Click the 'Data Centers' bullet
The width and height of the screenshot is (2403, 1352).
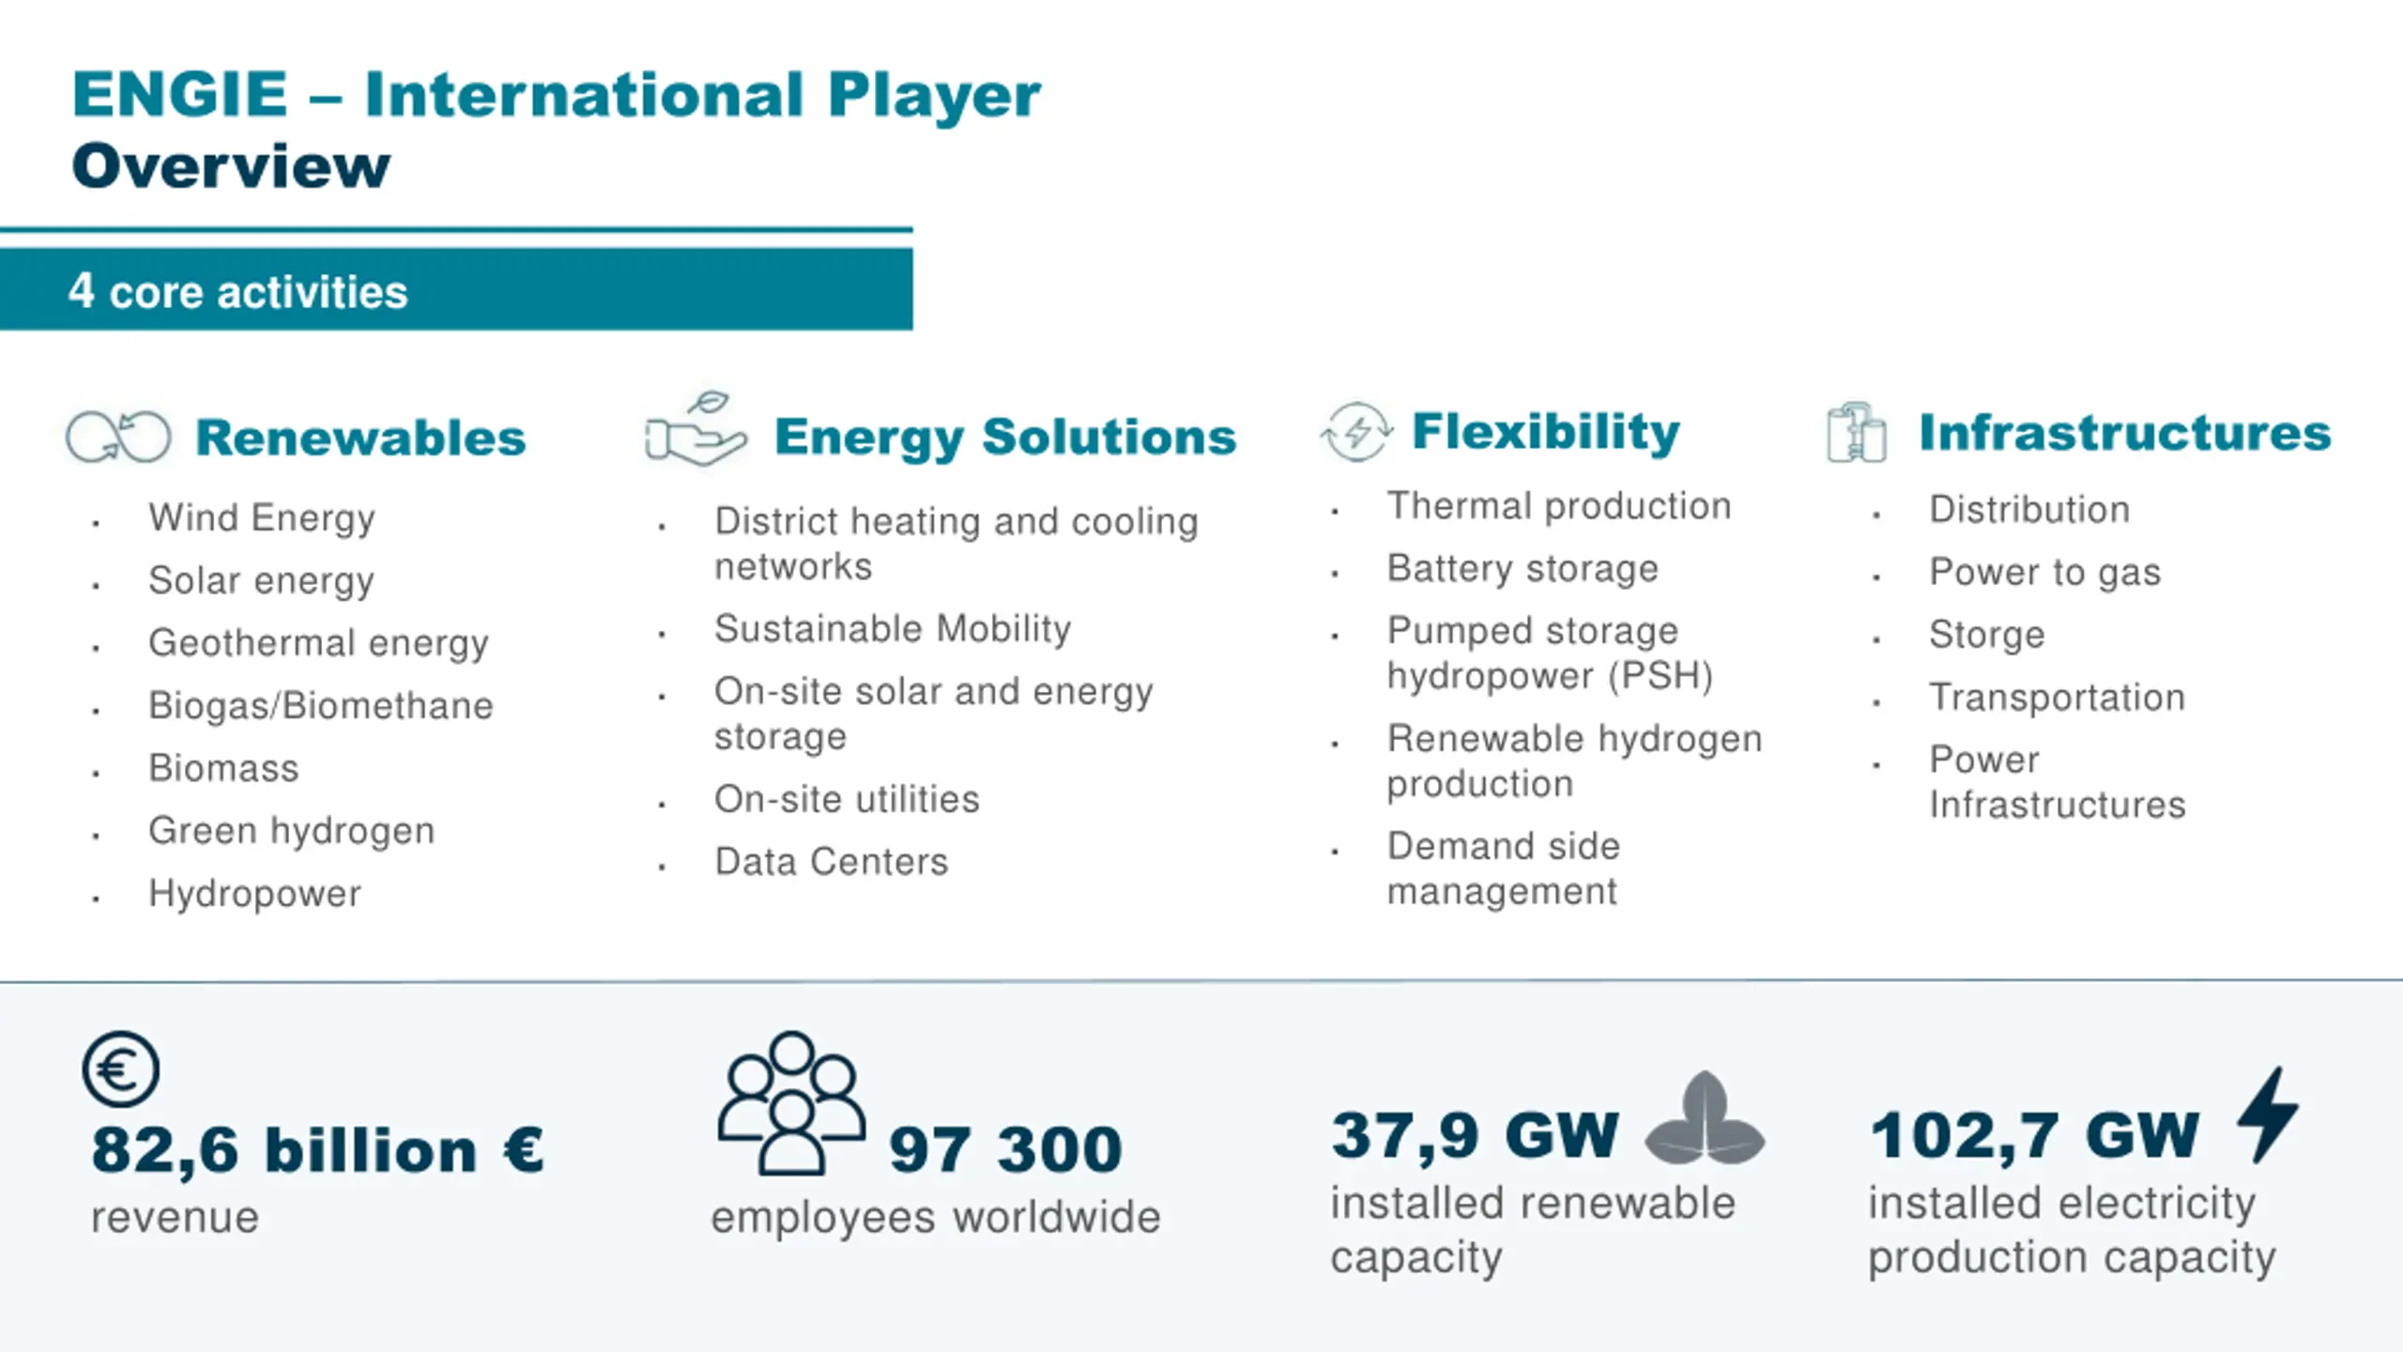[x=832, y=862]
